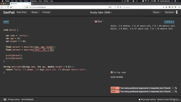Go to the Firefox home page
181x102 pixels.
(x=11, y=7)
